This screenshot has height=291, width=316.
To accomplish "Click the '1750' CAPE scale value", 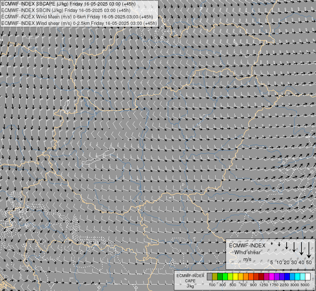I will 274,285.
